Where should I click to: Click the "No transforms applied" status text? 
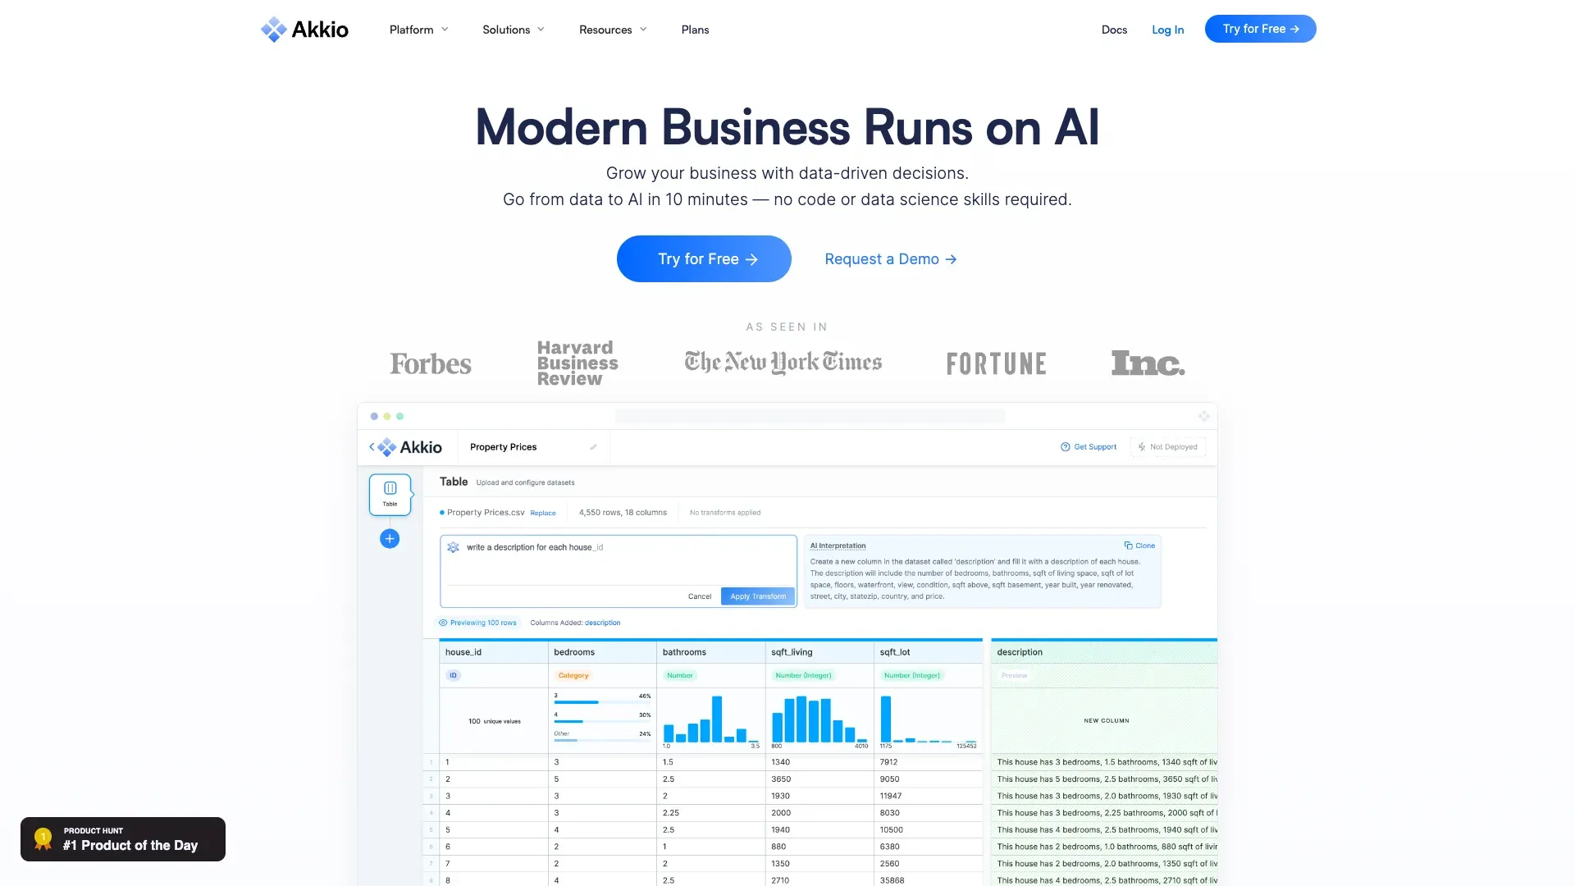tap(725, 513)
